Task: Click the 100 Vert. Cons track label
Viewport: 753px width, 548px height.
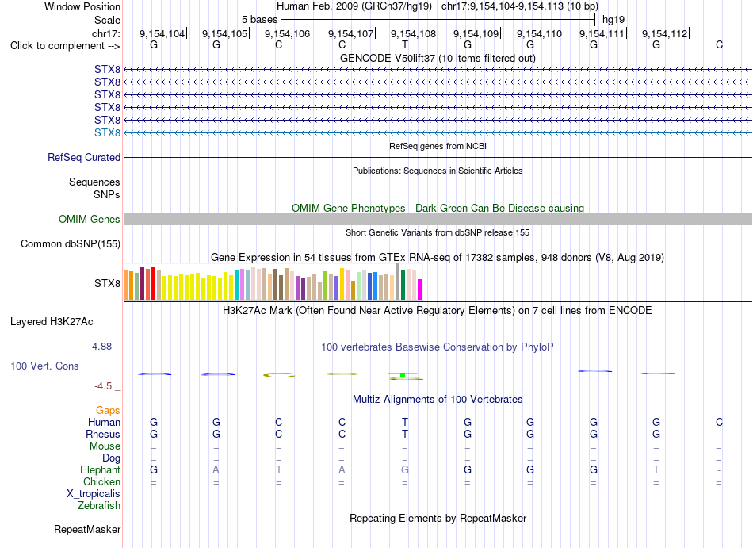Action: [44, 366]
